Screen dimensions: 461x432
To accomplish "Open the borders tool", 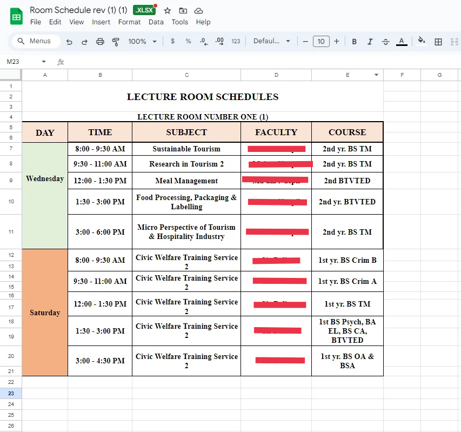I will pos(438,42).
